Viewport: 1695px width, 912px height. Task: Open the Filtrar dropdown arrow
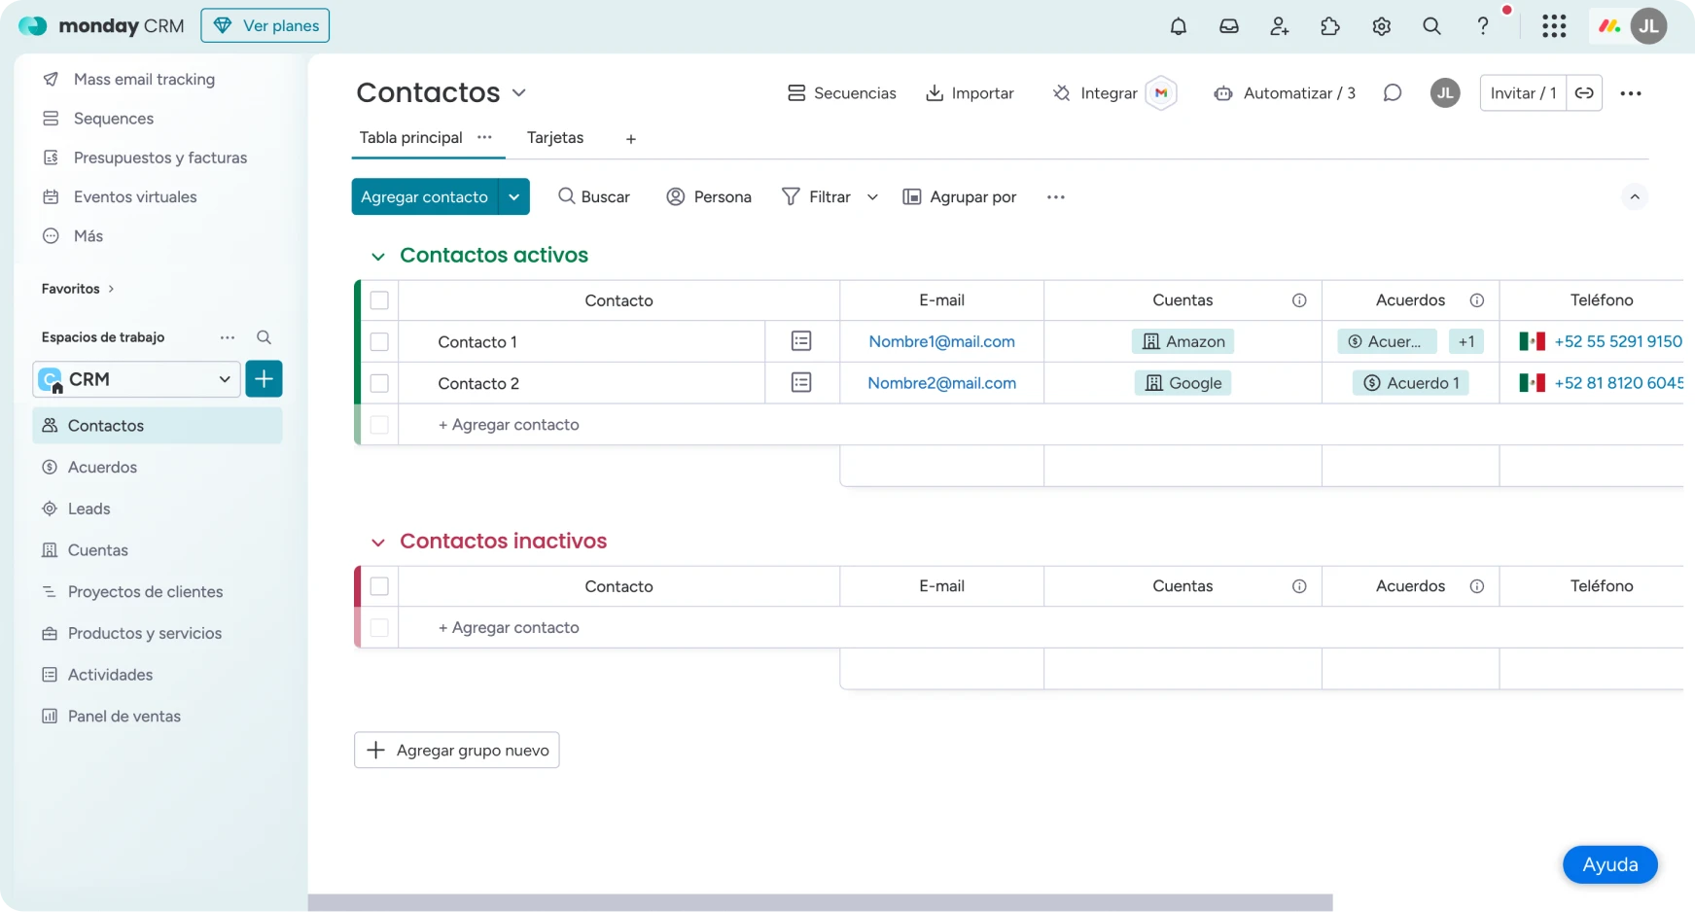tap(872, 197)
